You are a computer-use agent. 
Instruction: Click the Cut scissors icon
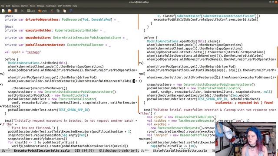pos(52,11)
